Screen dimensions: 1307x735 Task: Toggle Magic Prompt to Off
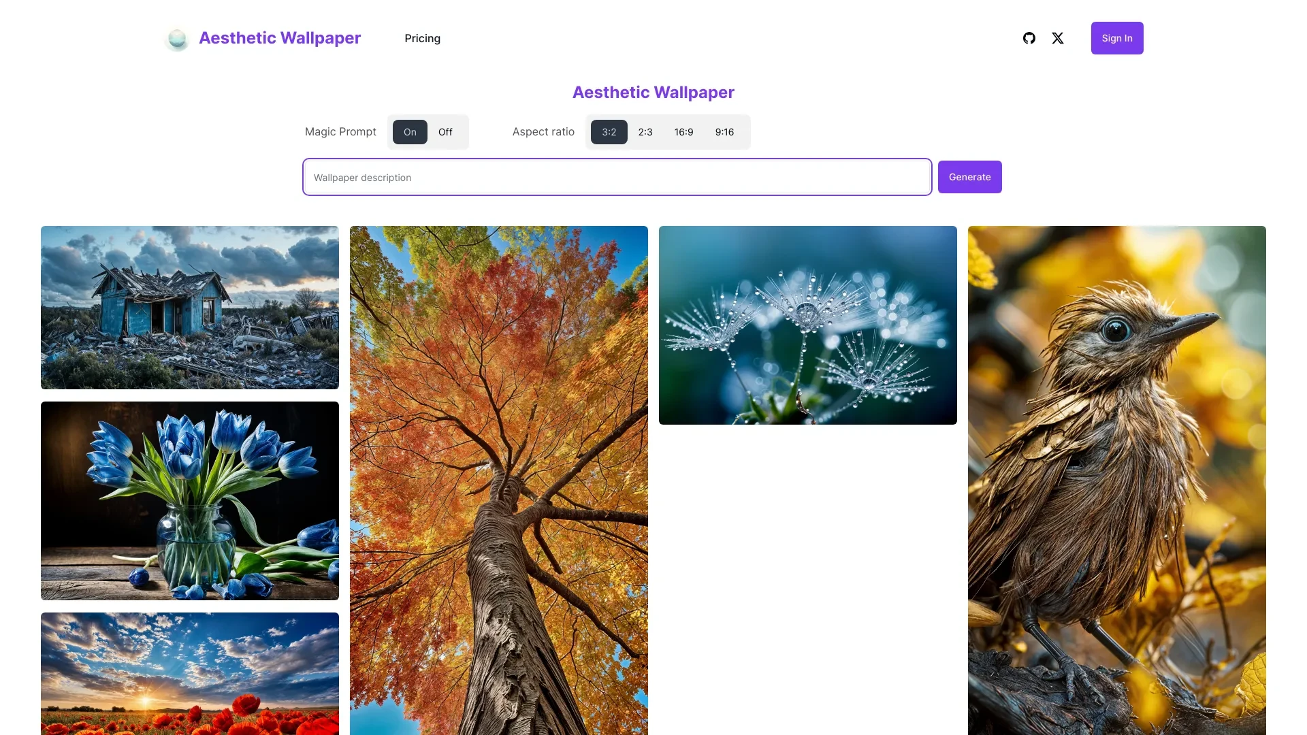pos(445,132)
